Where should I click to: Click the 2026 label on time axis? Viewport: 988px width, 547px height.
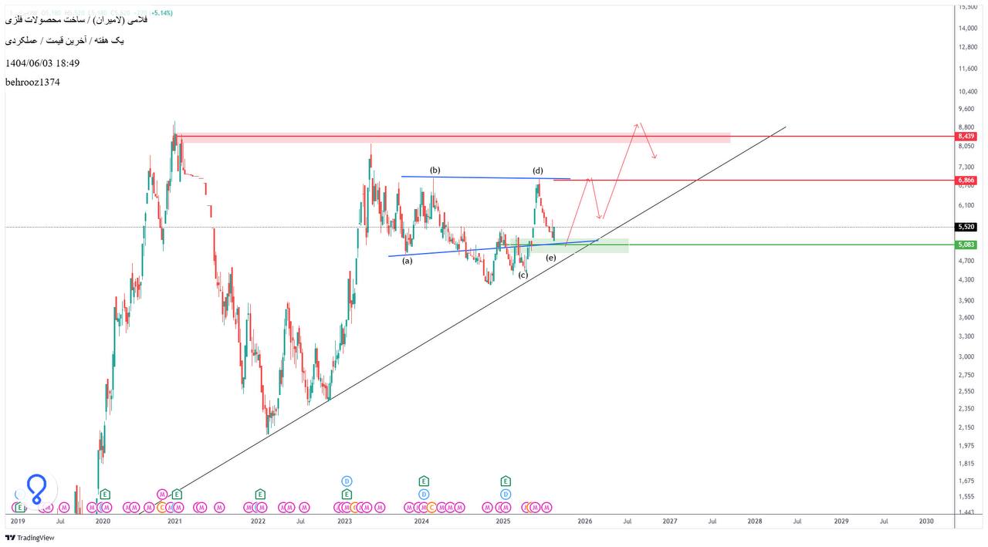point(584,522)
